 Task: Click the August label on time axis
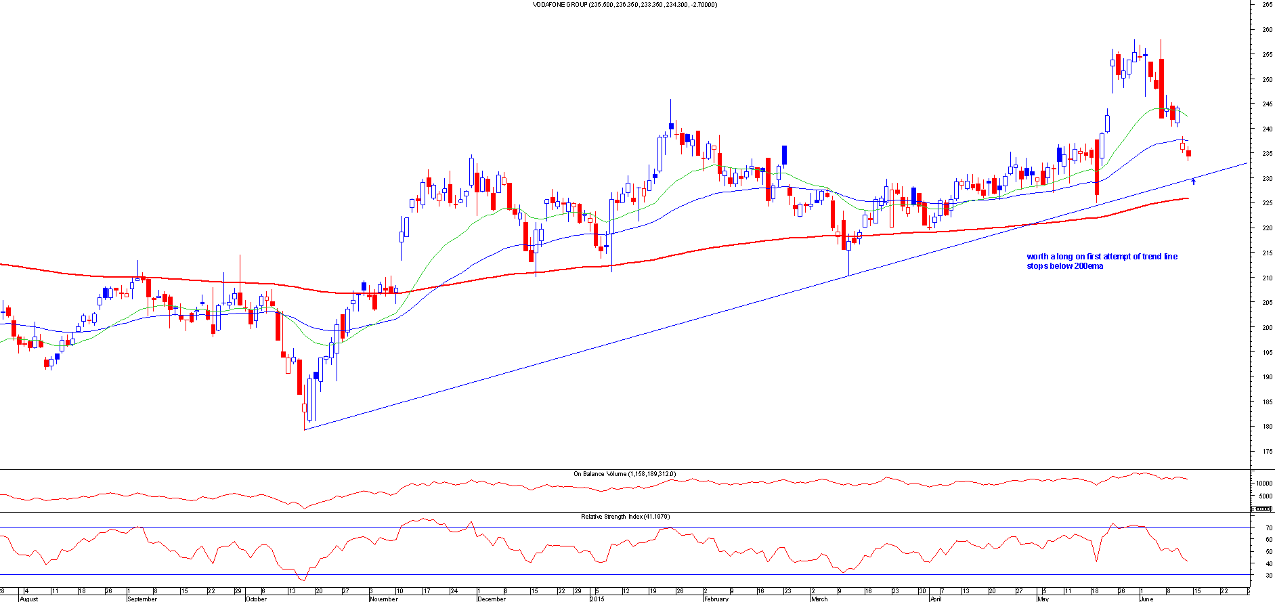point(29,599)
